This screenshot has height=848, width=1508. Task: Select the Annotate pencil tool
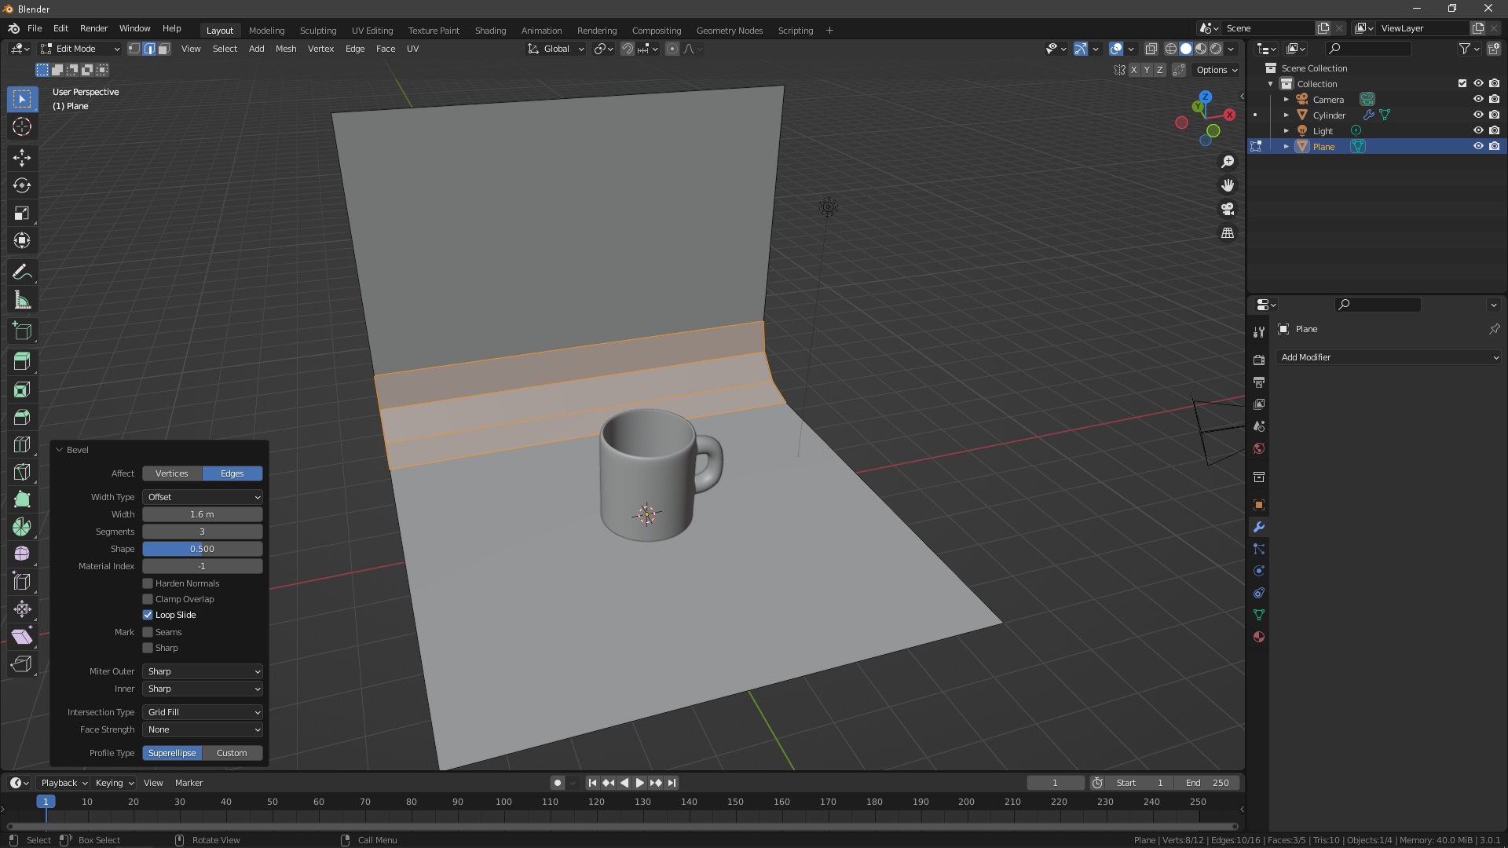click(22, 272)
